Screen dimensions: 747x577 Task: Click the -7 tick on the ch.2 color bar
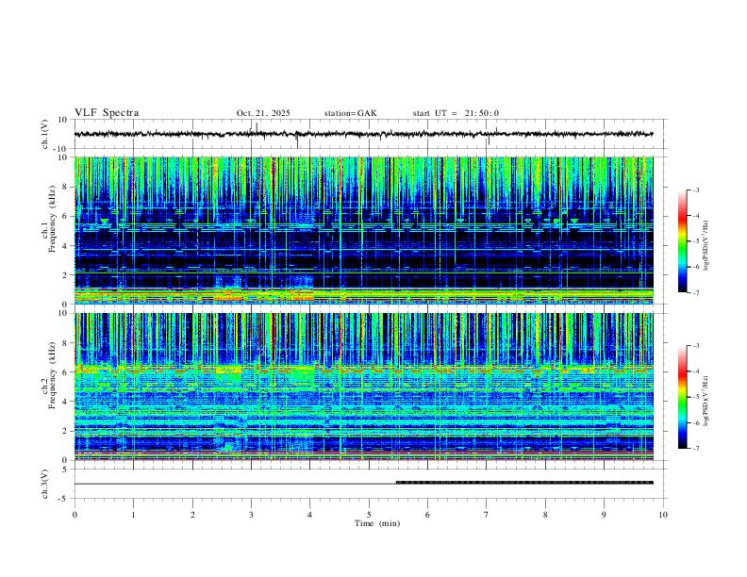pos(695,449)
